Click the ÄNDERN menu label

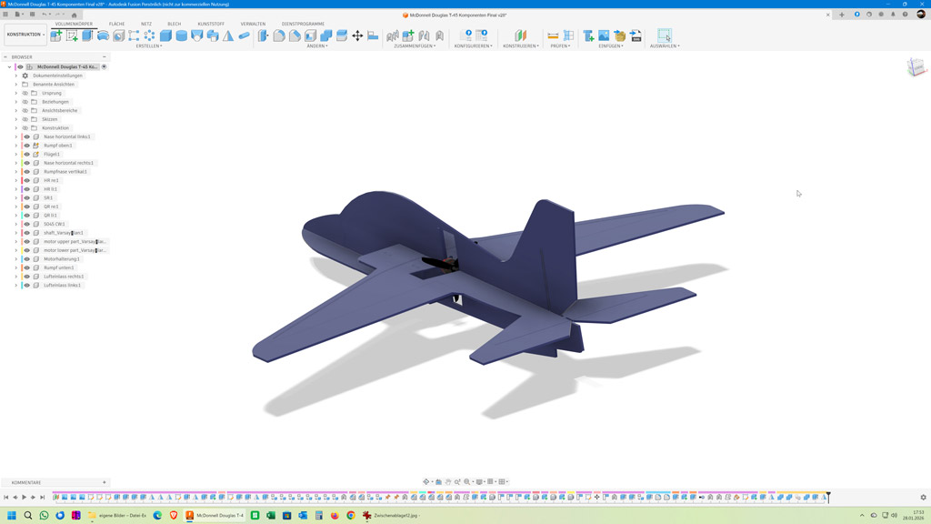click(x=316, y=46)
